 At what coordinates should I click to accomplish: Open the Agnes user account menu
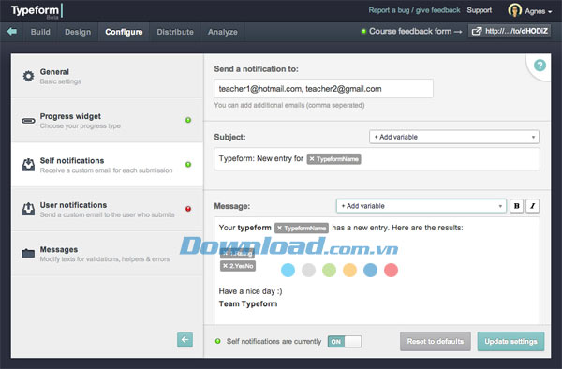(530, 10)
